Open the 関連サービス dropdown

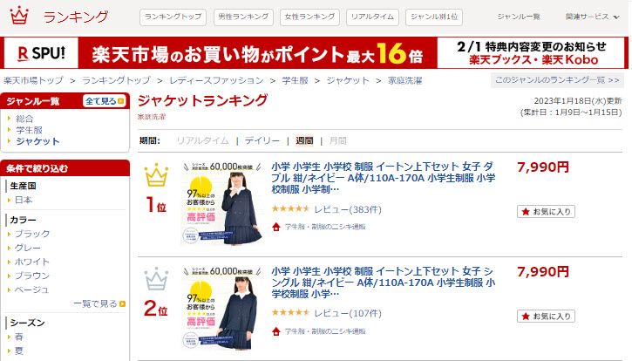[592, 17]
